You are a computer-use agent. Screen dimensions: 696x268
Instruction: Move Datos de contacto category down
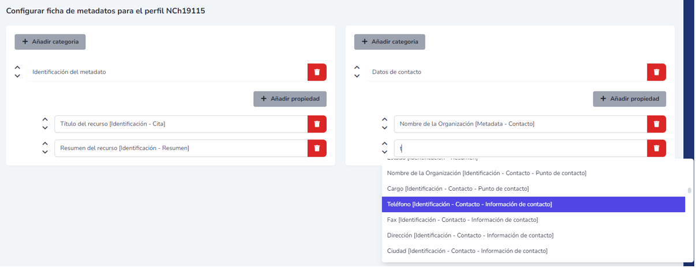(x=357, y=76)
